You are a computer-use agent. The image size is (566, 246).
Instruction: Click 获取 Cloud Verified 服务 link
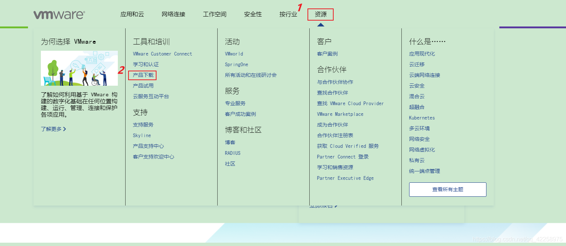point(348,146)
